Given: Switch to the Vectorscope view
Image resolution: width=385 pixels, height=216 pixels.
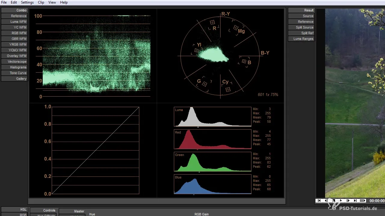Looking at the screenshot, I should tap(14, 61).
